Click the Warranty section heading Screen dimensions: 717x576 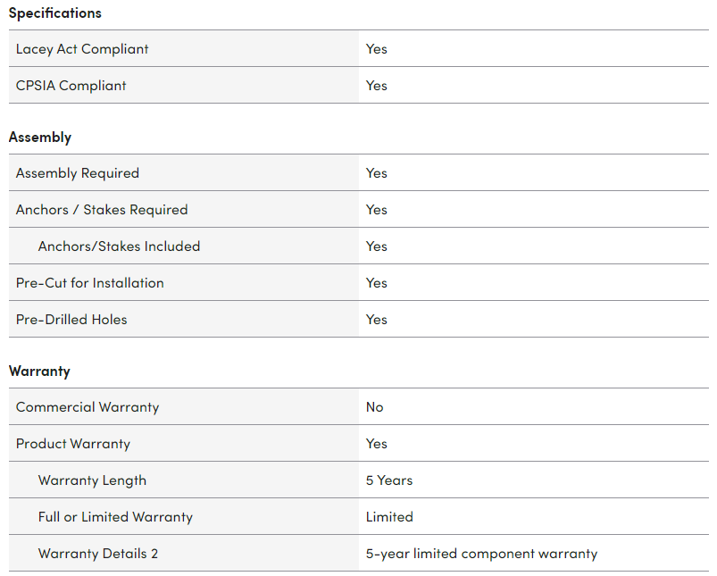(x=39, y=371)
